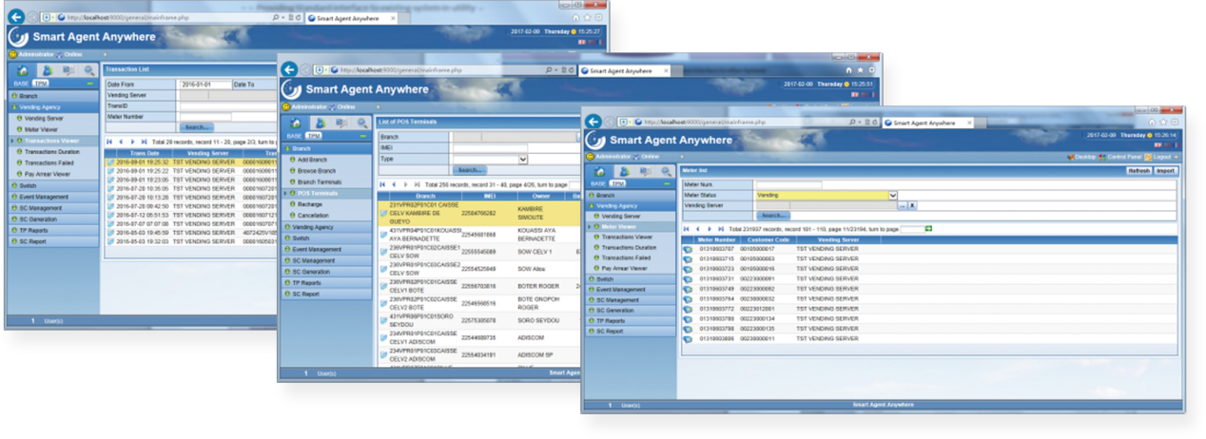Expand TP Reports in rear-left window sidebar
Image resolution: width=1206 pixels, height=439 pixels.
pyautogui.click(x=53, y=230)
